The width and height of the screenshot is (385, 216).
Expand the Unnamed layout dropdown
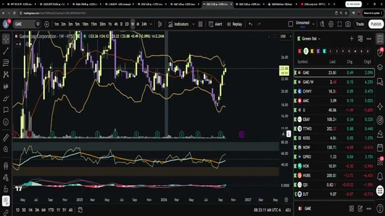pos(313,24)
